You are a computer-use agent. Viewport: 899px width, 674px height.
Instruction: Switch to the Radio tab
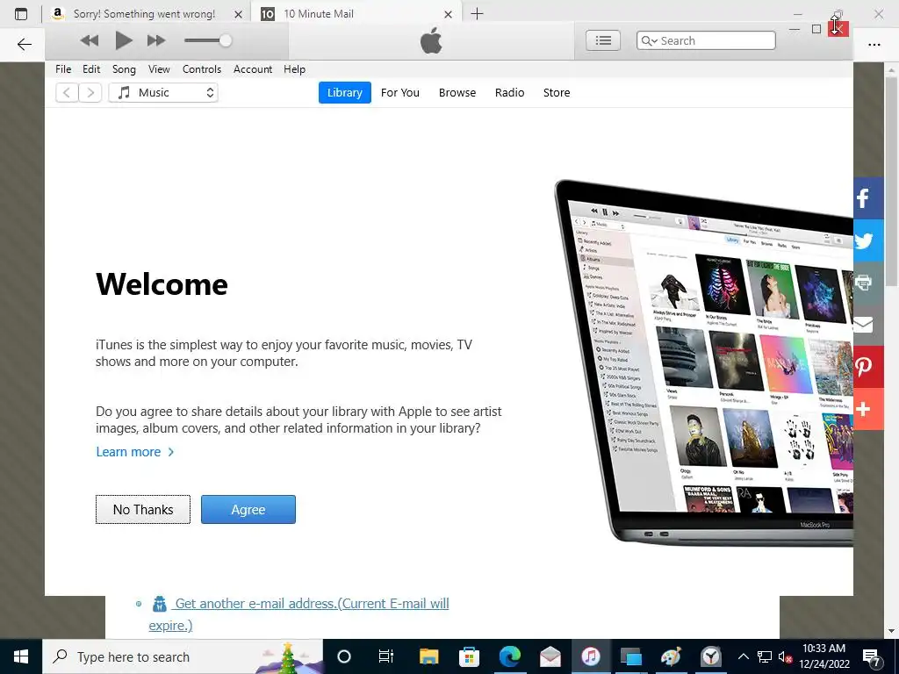pyautogui.click(x=510, y=92)
